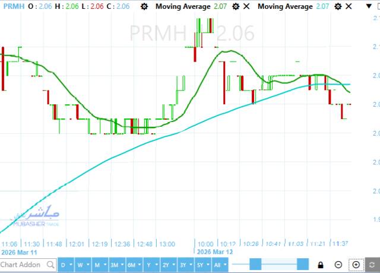Type in the Chart Addon search field
Screen dimensions: 380x273
[x=24, y=265]
